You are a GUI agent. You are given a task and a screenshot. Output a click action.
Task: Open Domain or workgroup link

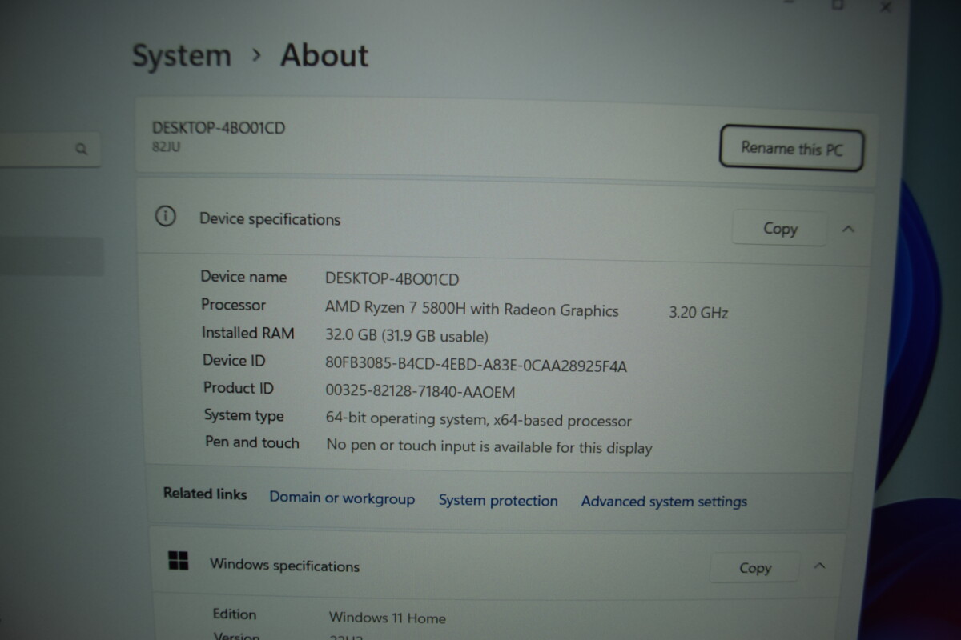[342, 498]
